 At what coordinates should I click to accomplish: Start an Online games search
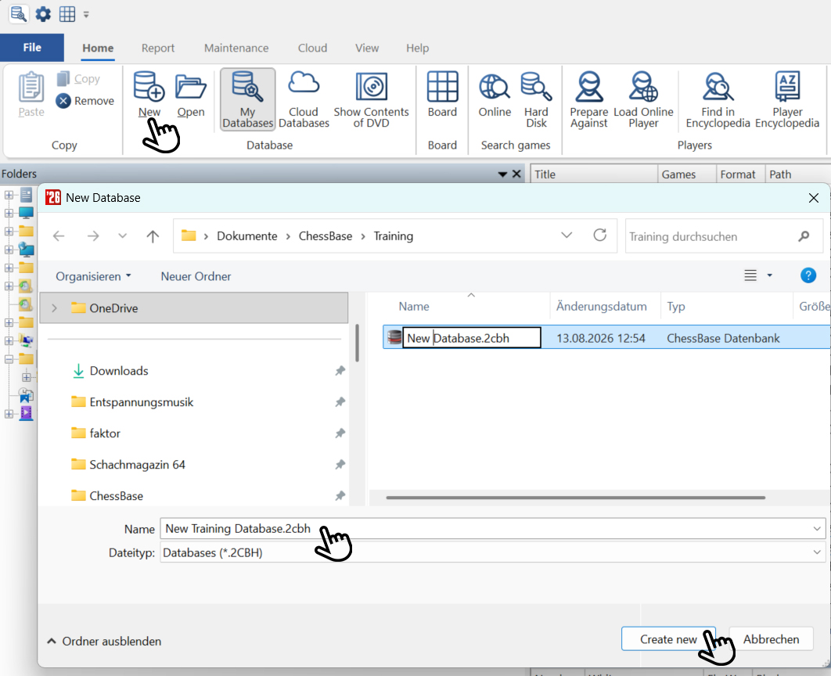click(x=495, y=94)
